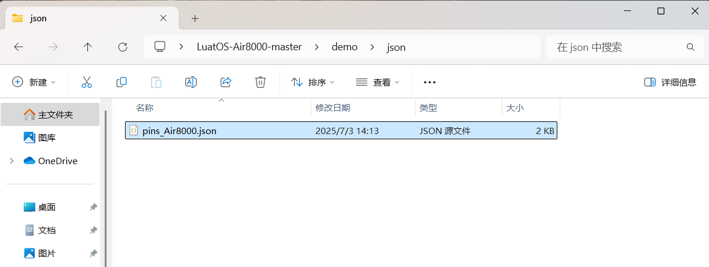709x267 pixels.
Task: Click the Delete trash can icon
Action: [260, 82]
